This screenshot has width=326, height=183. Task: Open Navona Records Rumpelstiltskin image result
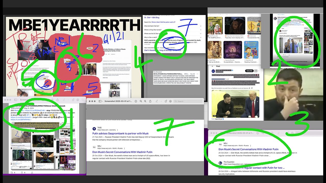(233, 50)
